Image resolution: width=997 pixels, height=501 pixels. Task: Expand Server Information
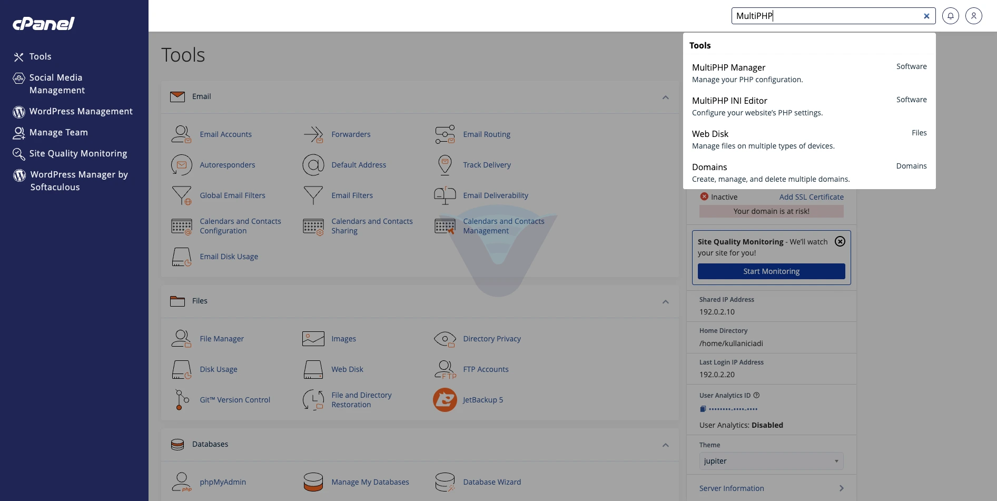point(771,488)
